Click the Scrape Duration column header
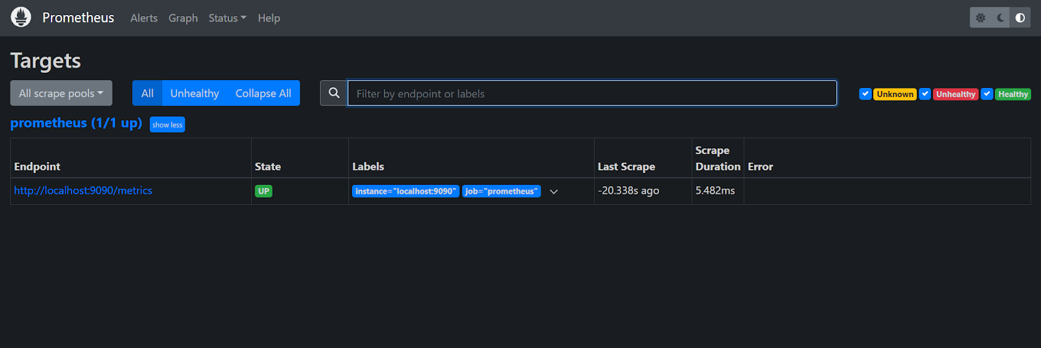Screen dimensions: 1041x348 tap(718, 158)
